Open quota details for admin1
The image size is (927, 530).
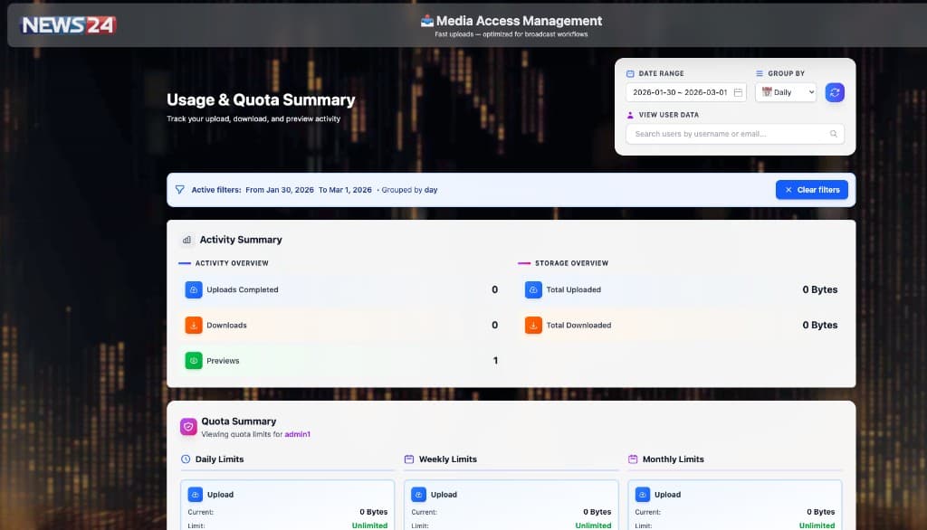[x=299, y=435]
